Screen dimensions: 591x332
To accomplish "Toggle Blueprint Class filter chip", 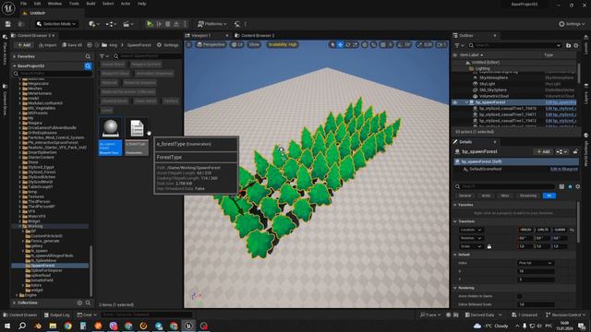I will [115, 74].
